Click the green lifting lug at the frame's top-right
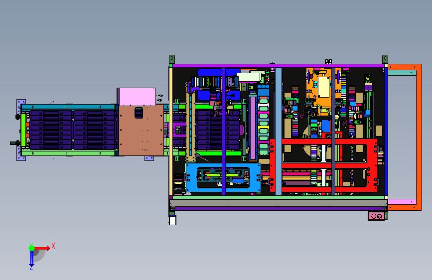The image size is (432, 280). [x=385, y=59]
